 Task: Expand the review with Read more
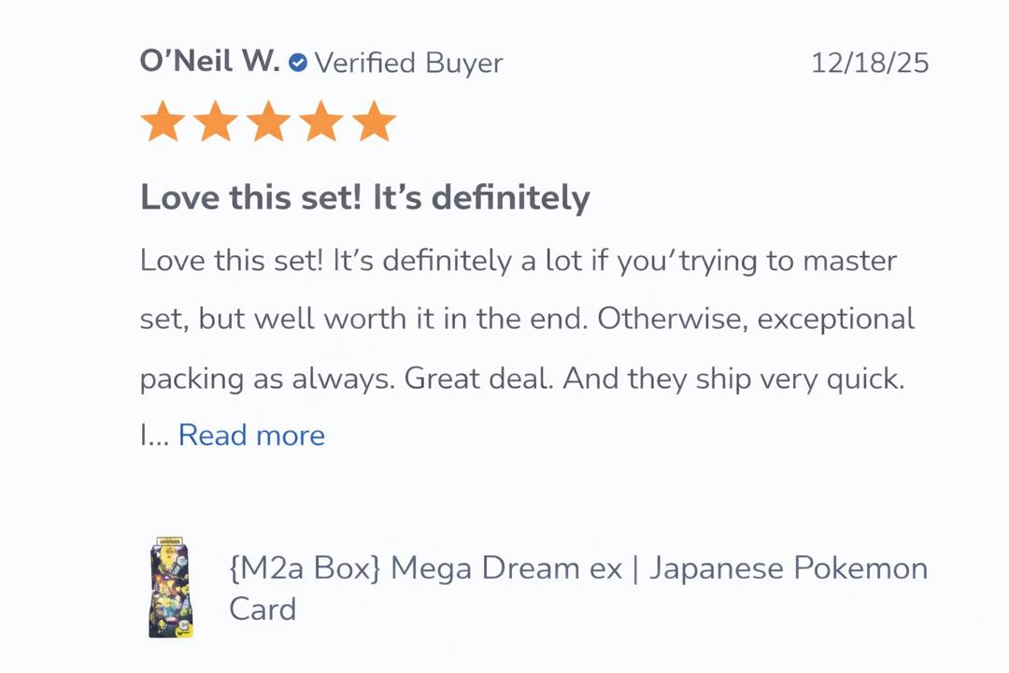251,436
